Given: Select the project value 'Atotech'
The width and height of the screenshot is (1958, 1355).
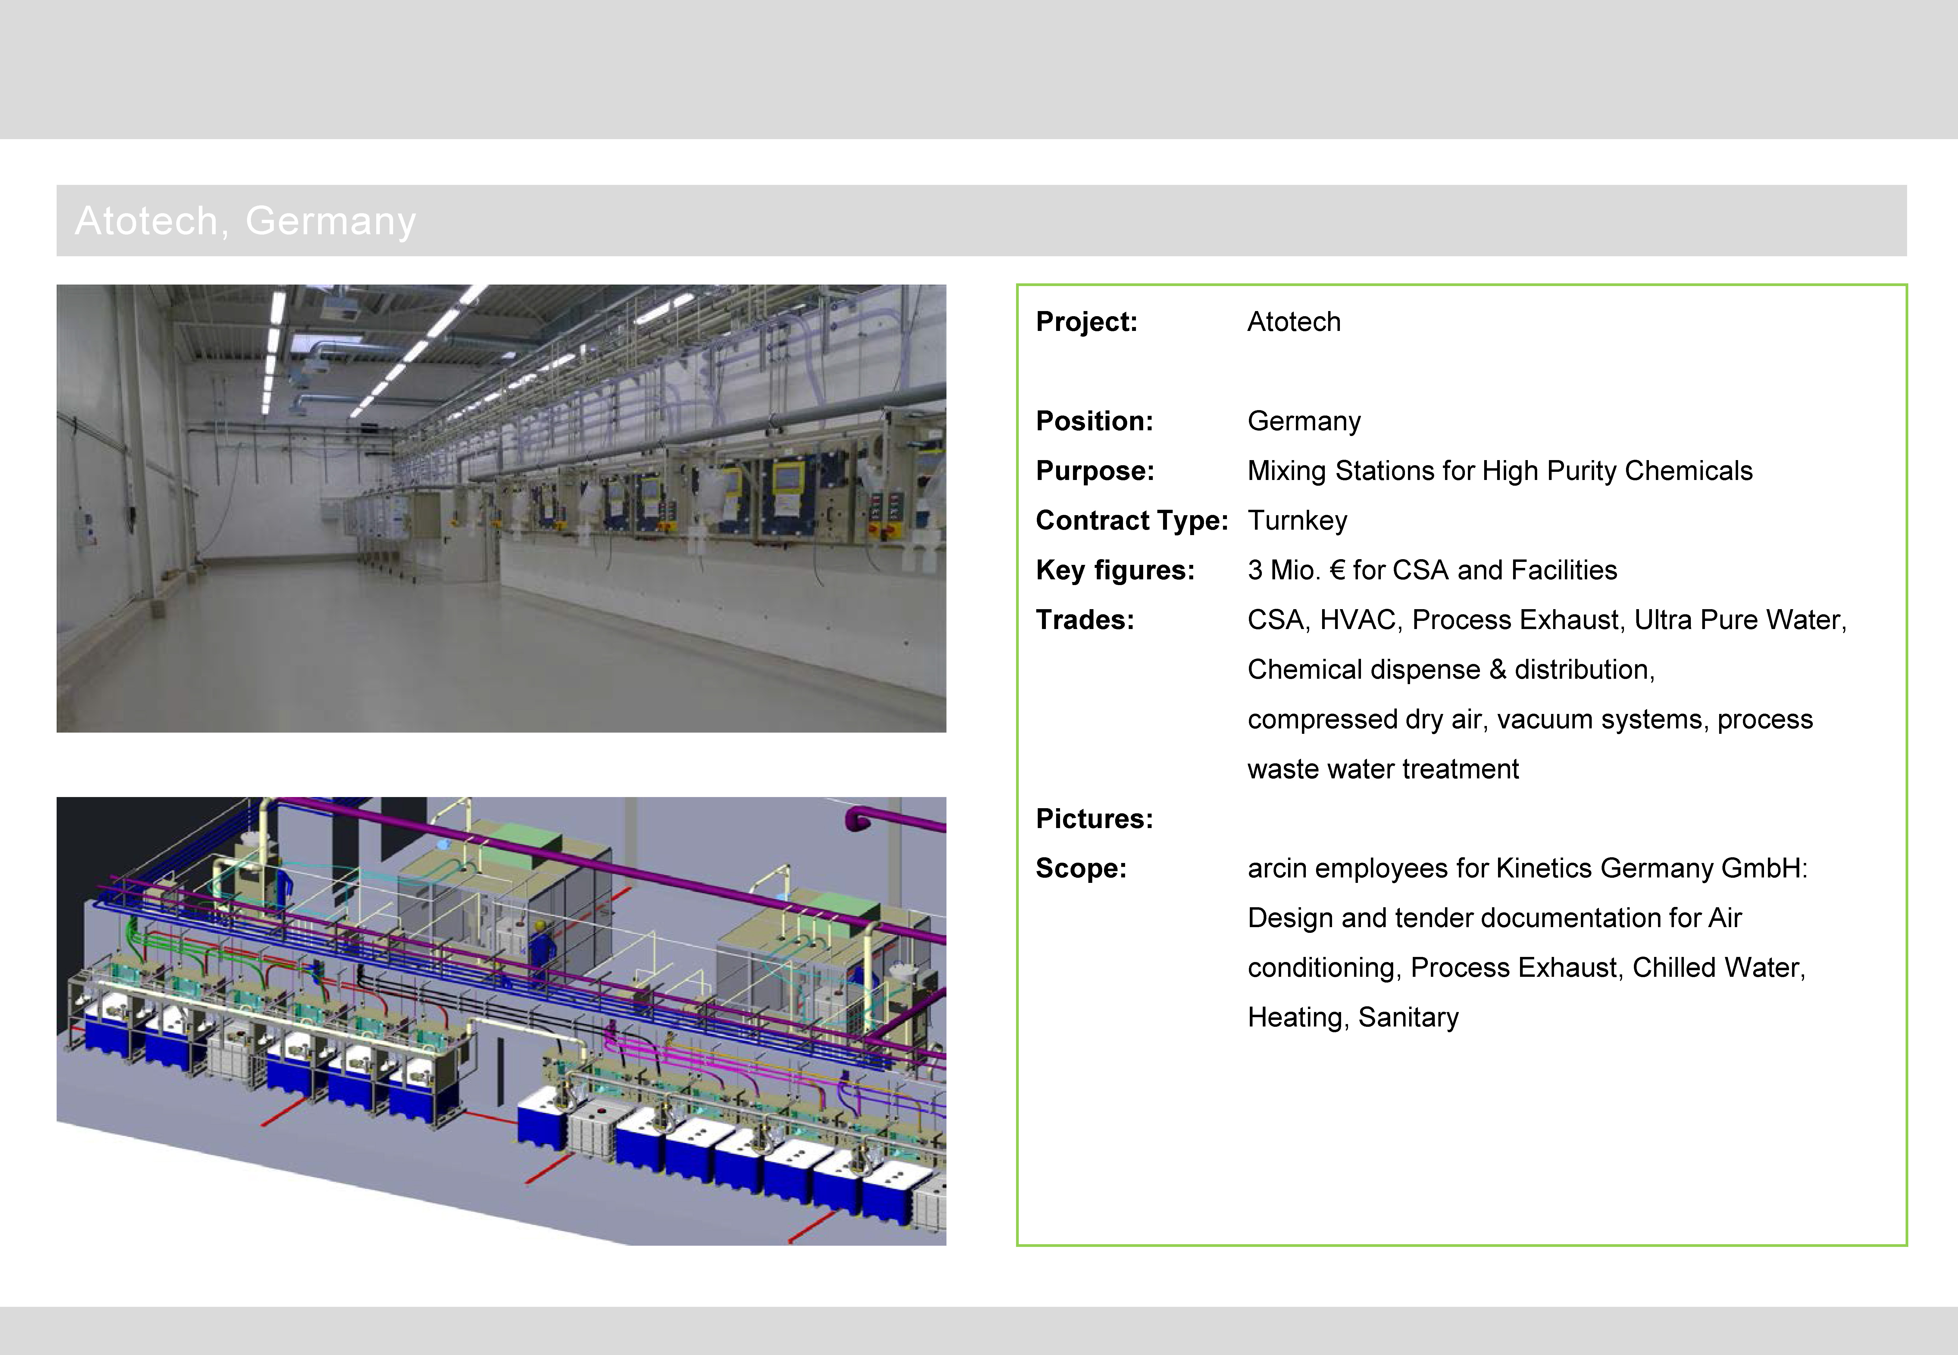Looking at the screenshot, I should point(1294,322).
